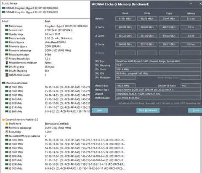Click Chipset field AMD B350

(158, 94)
